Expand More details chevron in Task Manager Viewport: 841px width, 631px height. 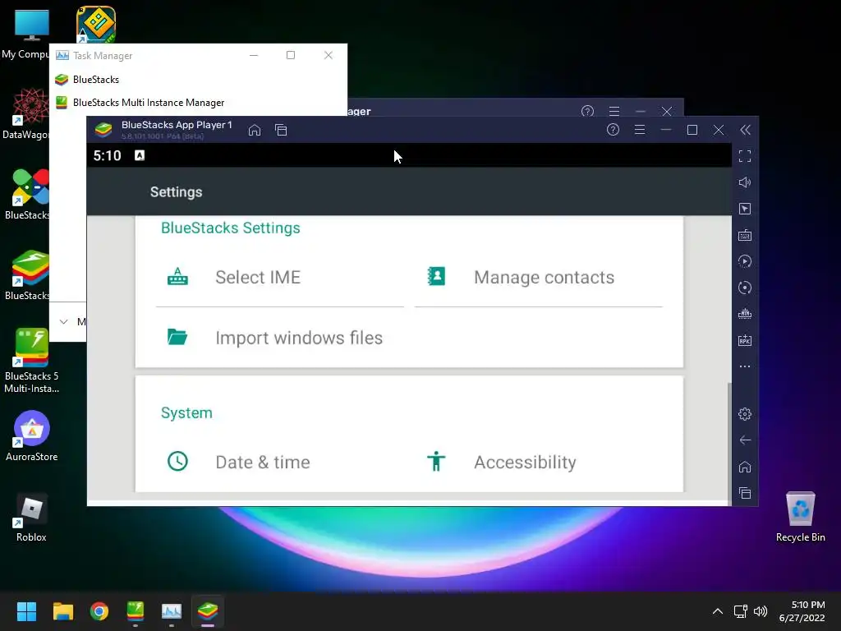pos(64,321)
